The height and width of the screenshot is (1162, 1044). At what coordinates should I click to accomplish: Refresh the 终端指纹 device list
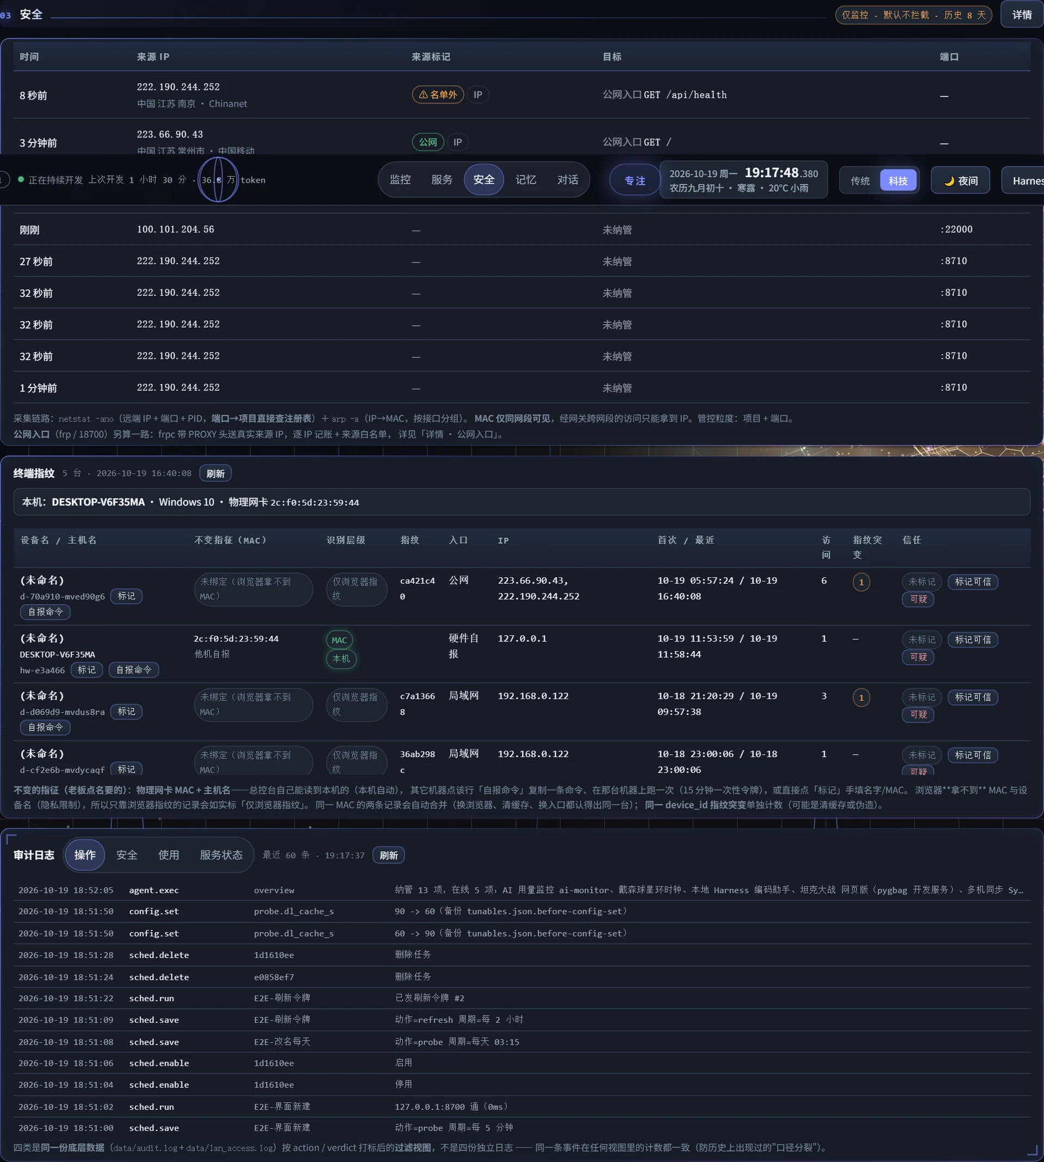tap(215, 473)
